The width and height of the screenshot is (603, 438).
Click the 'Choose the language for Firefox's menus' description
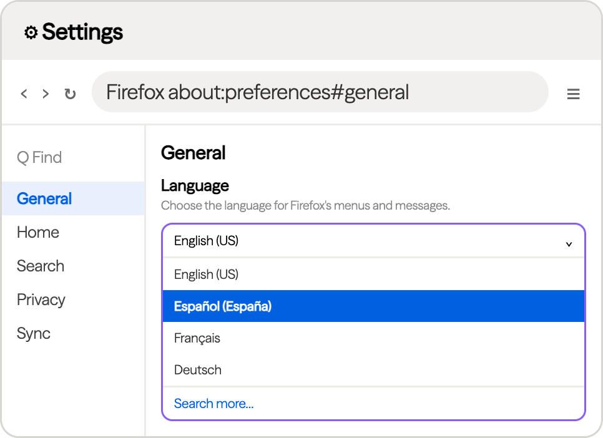[x=305, y=205]
